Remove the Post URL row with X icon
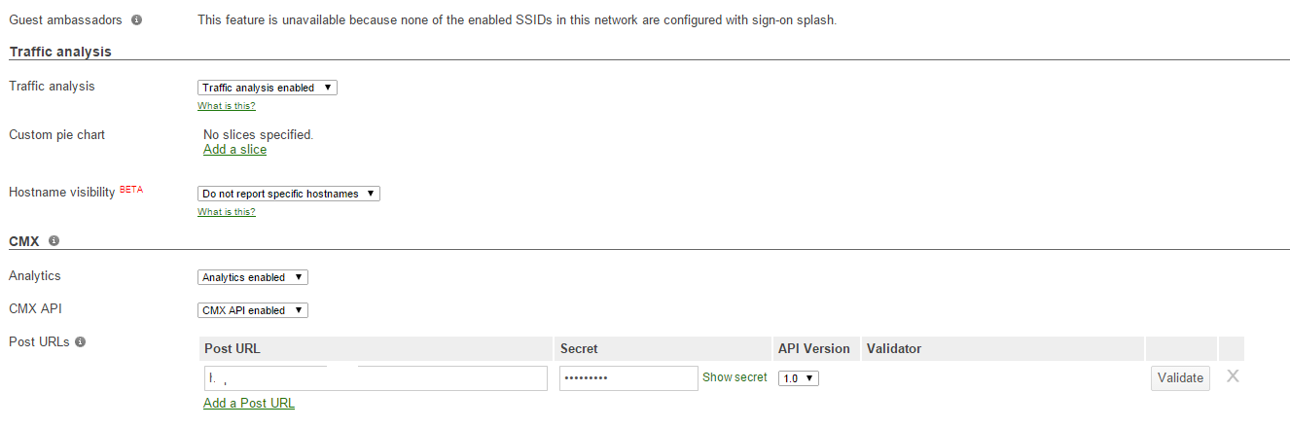The height and width of the screenshot is (428, 1290). [1233, 376]
